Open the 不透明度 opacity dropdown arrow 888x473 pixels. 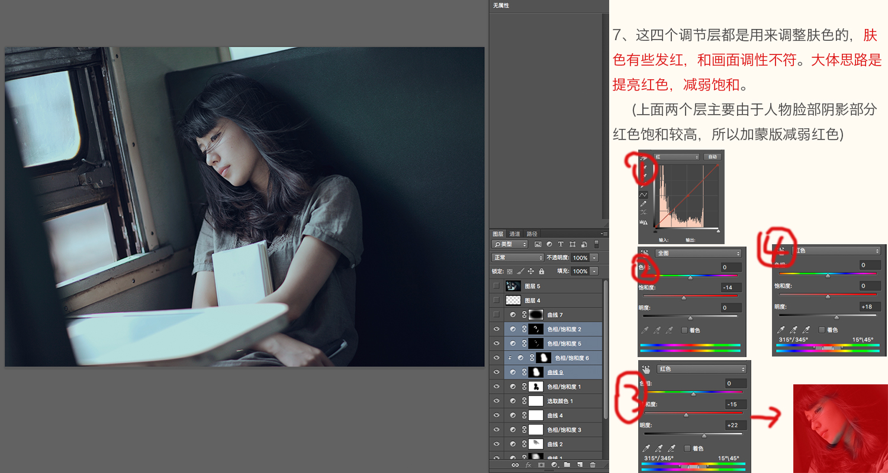[594, 258]
